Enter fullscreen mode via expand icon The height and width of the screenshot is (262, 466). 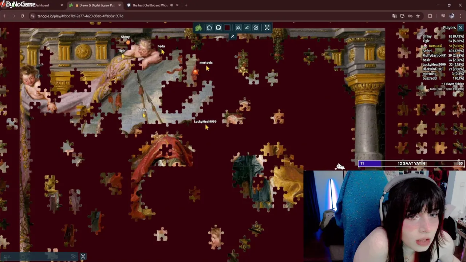pyautogui.click(x=267, y=28)
